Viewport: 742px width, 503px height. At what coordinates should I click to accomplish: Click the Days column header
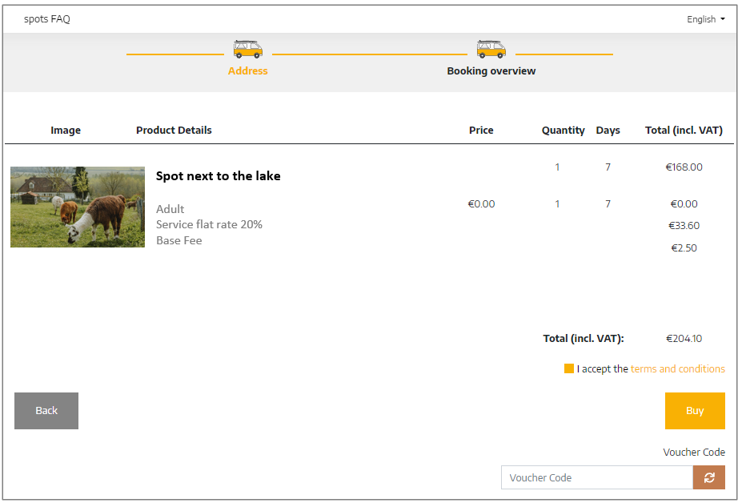pos(608,131)
